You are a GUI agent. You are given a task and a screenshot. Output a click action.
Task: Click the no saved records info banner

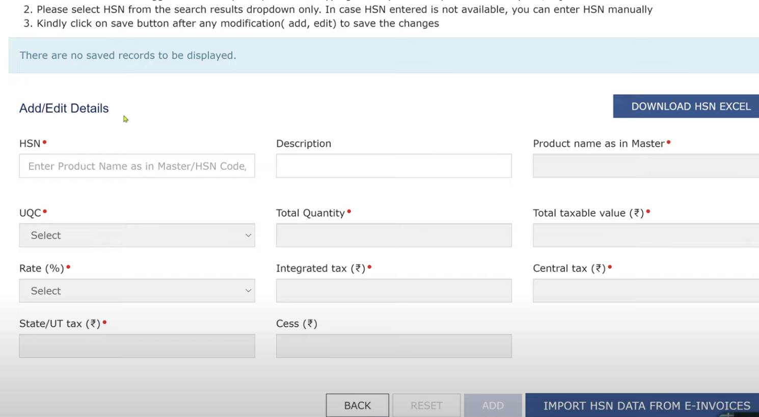pos(384,55)
